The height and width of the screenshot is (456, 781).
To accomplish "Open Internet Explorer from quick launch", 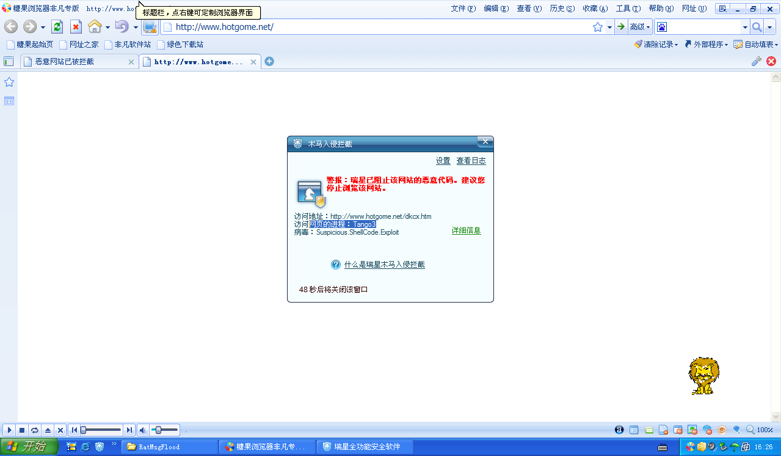I will point(85,447).
